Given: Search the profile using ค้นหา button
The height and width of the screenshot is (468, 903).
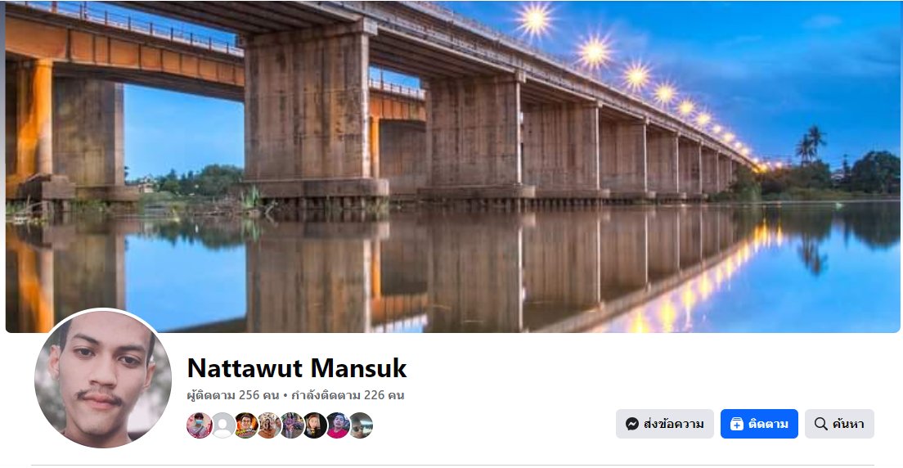Looking at the screenshot, I should (x=839, y=424).
